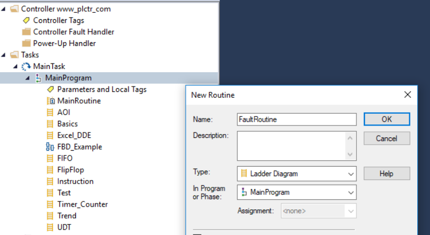The height and width of the screenshot is (235, 430).
Task: Click the MainRoutine main ladder icon
Action: pyautogui.click(x=51, y=101)
